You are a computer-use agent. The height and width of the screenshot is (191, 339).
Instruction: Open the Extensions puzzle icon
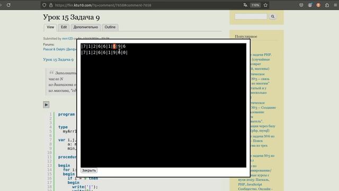327,5
